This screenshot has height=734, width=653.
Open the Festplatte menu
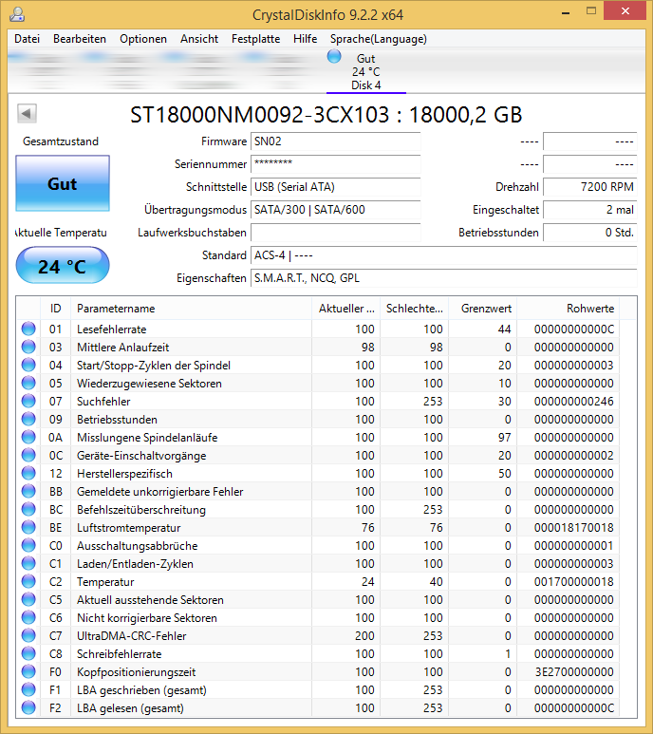click(256, 39)
